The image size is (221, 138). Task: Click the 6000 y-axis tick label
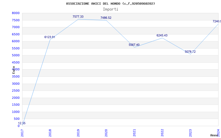[16, 41]
